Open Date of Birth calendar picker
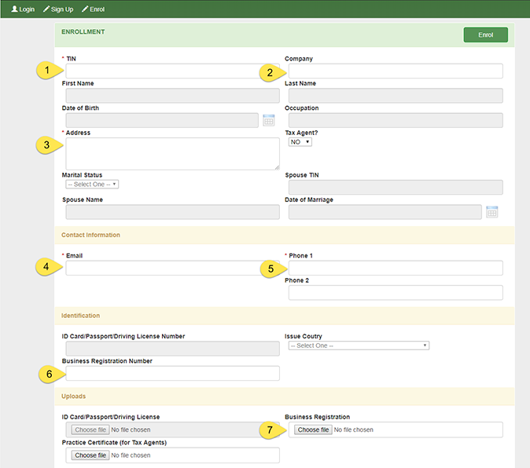The height and width of the screenshot is (468, 530). pyautogui.click(x=269, y=120)
